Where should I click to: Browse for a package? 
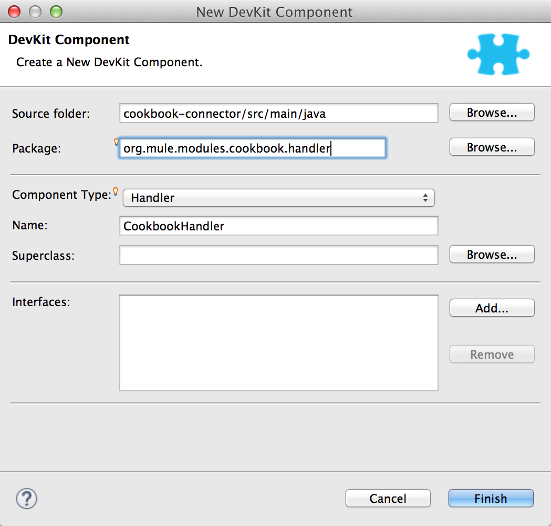click(491, 147)
